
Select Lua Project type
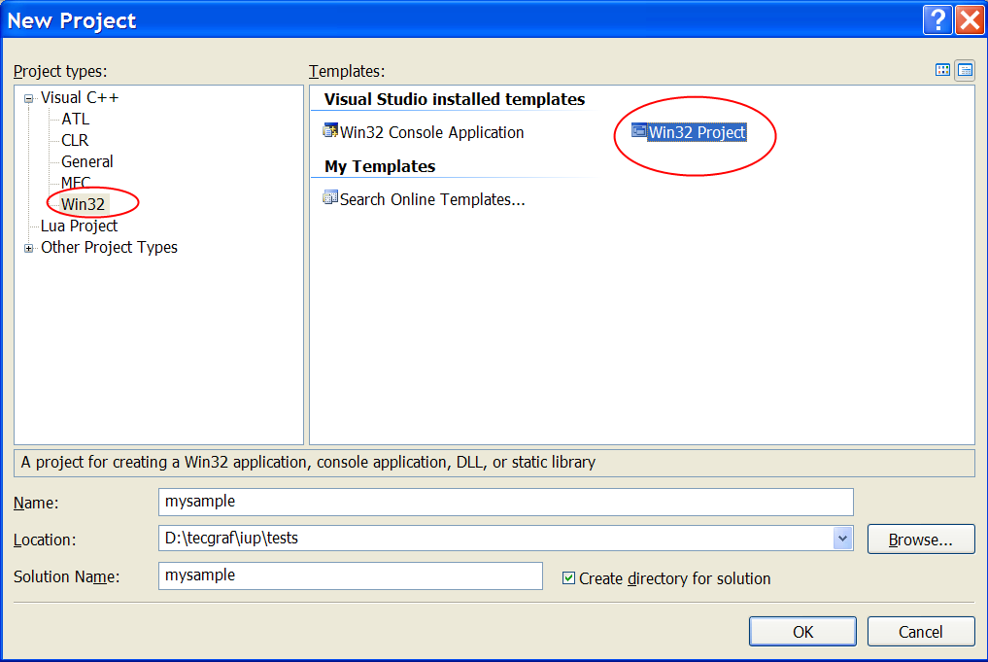(80, 226)
